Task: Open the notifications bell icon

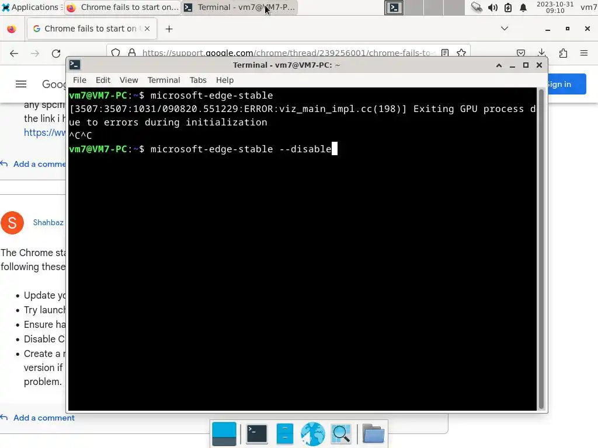Action: coord(523,8)
